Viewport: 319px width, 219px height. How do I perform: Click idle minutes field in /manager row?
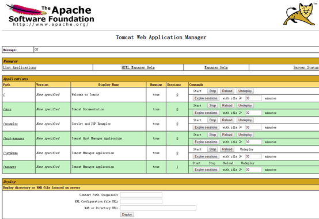253,170
